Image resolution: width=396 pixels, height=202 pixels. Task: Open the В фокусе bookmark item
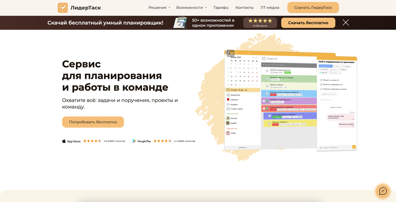(x=228, y=99)
